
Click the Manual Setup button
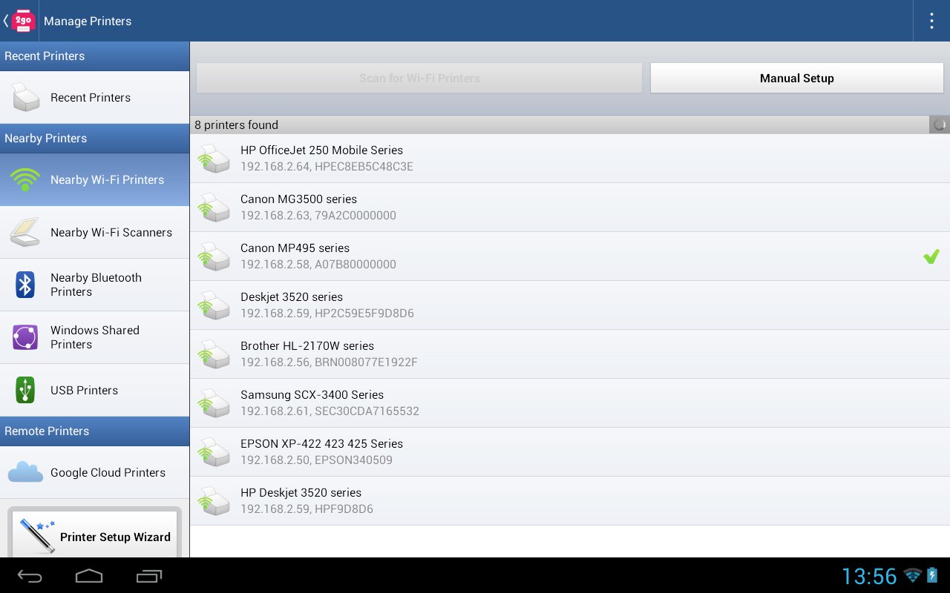pos(797,78)
